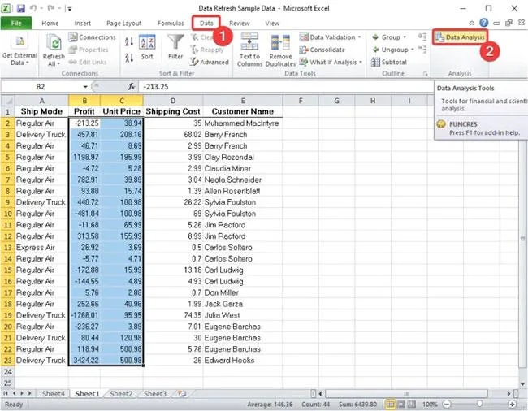Switch to Normal view in status bar
This screenshot has width=528, height=411.
[x=390, y=404]
